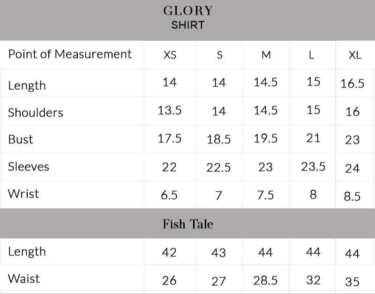The image size is (375, 294).
Task: Click the M size column header
Action: click(266, 55)
